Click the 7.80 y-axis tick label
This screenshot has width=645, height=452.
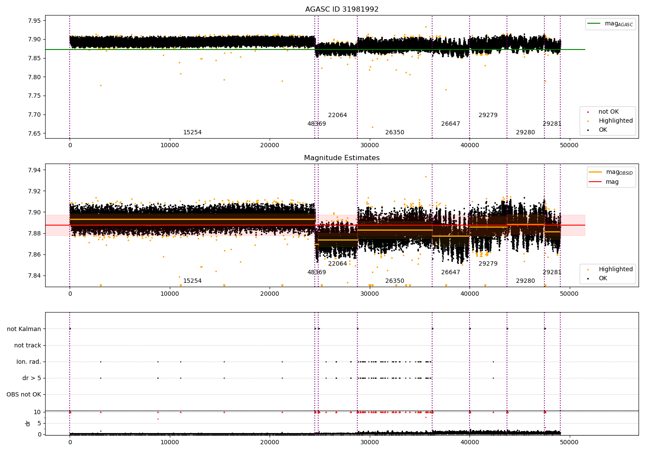[34, 77]
